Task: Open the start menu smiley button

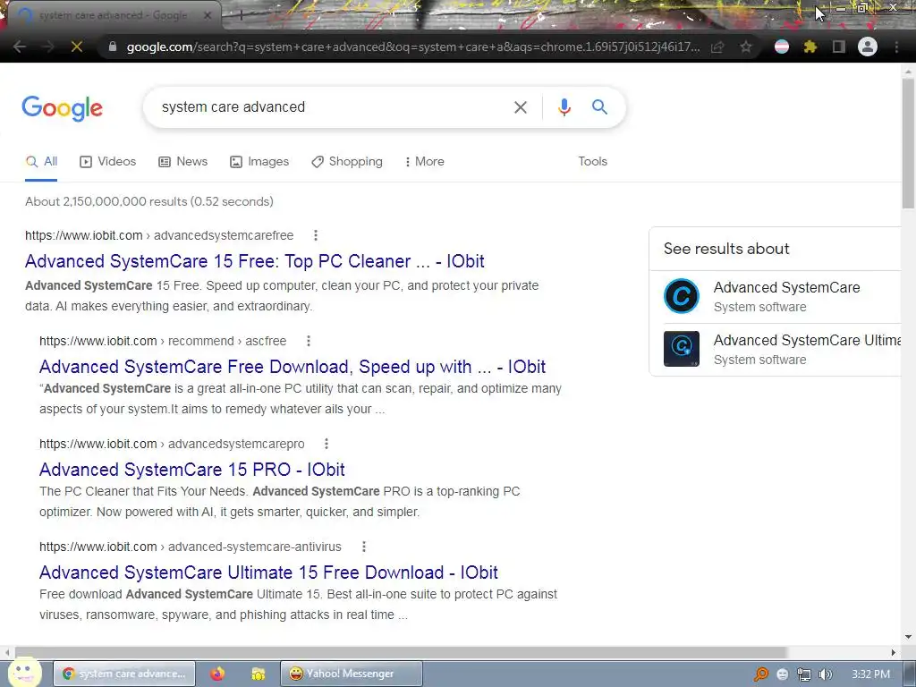Action: point(24,673)
